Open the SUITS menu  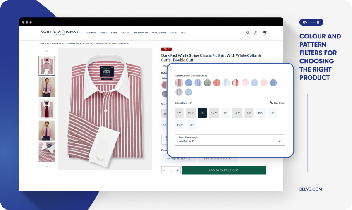[114, 33]
